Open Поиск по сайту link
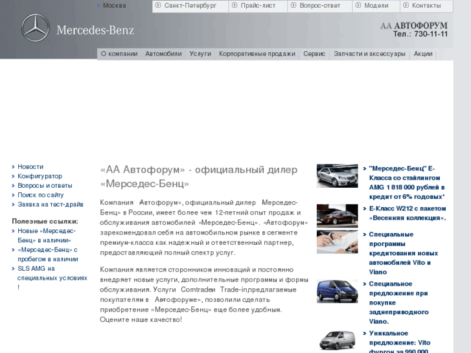471x353 pixels. (41, 195)
